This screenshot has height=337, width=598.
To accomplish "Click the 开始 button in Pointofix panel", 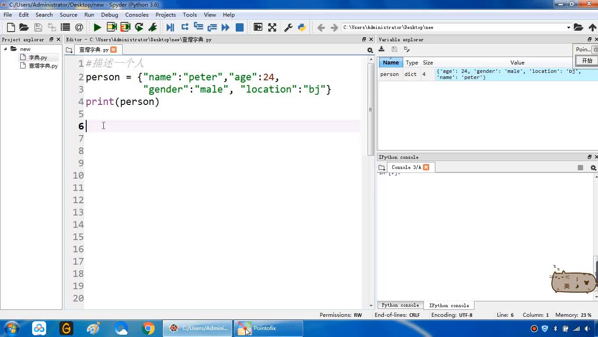I will (587, 61).
